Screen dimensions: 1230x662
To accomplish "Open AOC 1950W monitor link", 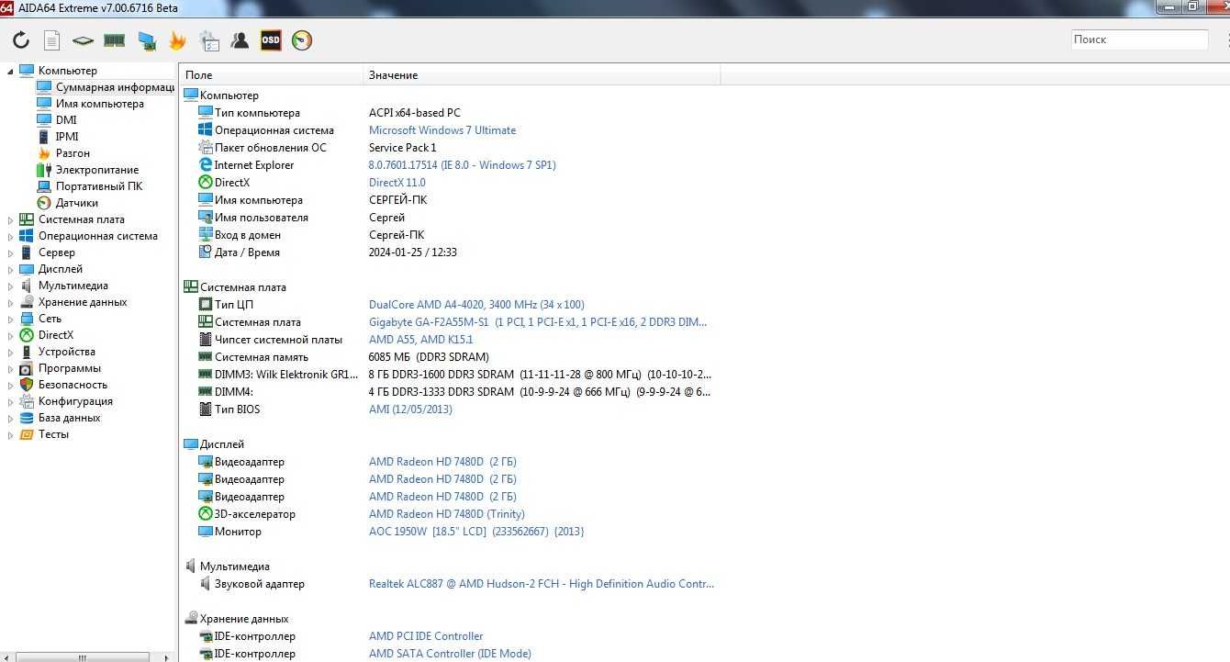I will click(x=476, y=532).
